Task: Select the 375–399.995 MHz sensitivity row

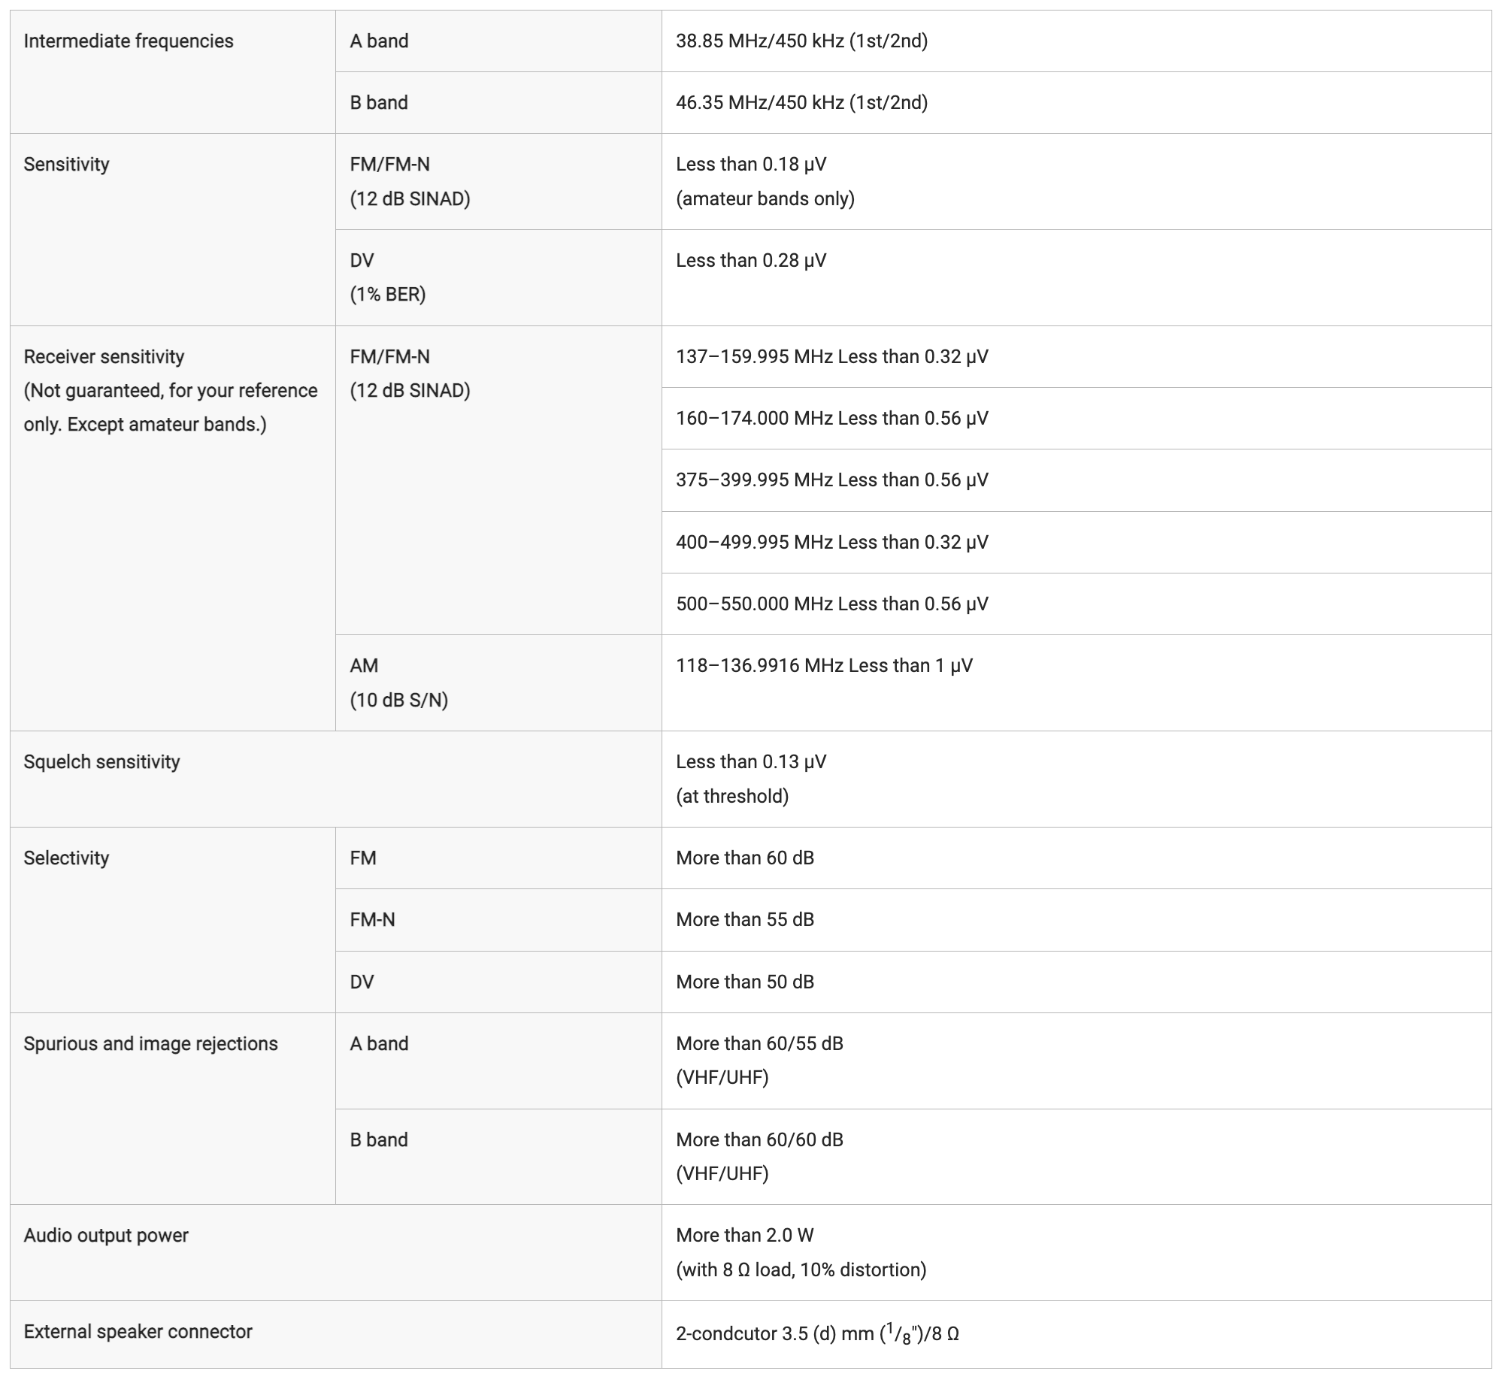Action: (x=1077, y=480)
